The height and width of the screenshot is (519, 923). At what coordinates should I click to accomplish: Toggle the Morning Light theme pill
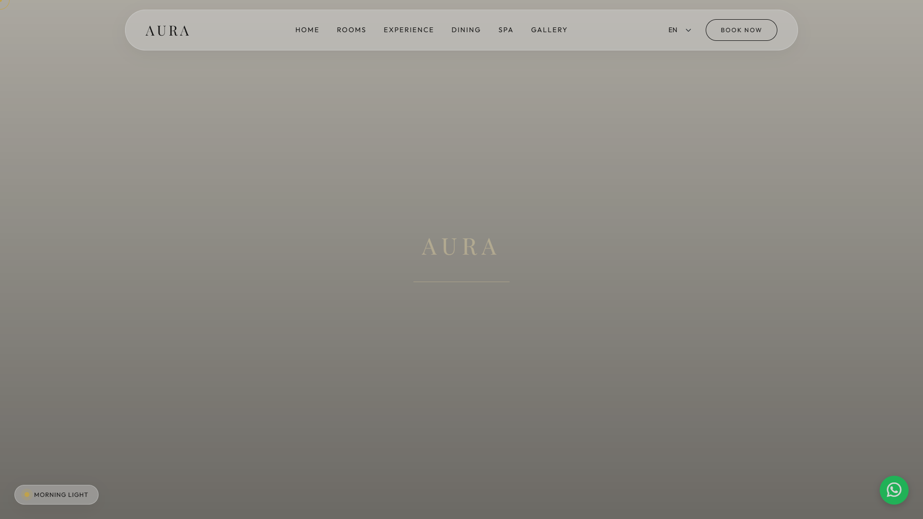(56, 494)
